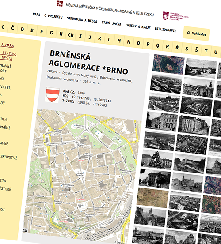Viewport: 221px width, 244px height.
Task: Select letter T in alphabet bar
Action: click(206, 51)
